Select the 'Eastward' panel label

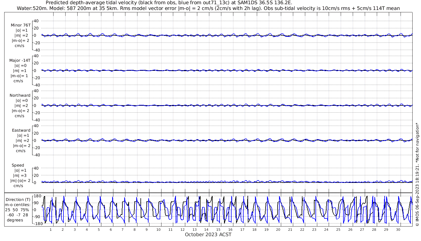(21, 130)
